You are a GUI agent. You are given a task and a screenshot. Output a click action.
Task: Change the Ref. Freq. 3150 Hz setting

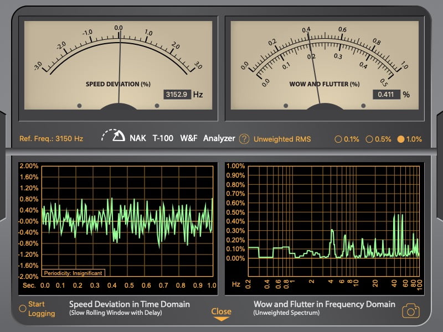coord(51,139)
